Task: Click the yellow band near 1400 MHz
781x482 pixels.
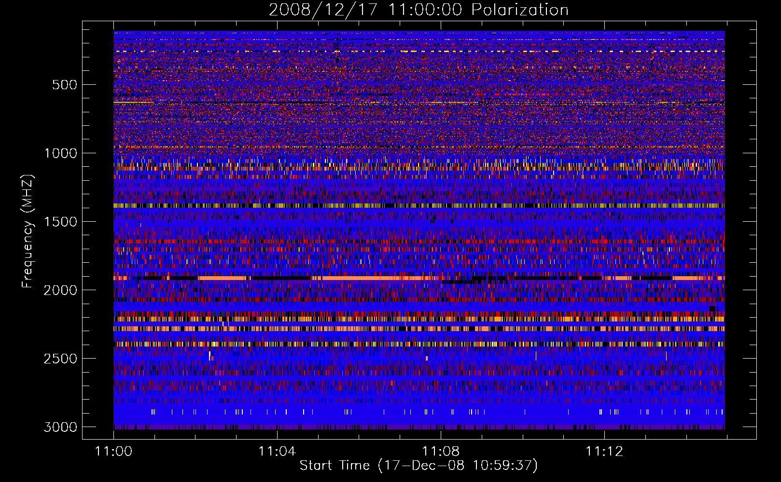Action: tap(419, 205)
